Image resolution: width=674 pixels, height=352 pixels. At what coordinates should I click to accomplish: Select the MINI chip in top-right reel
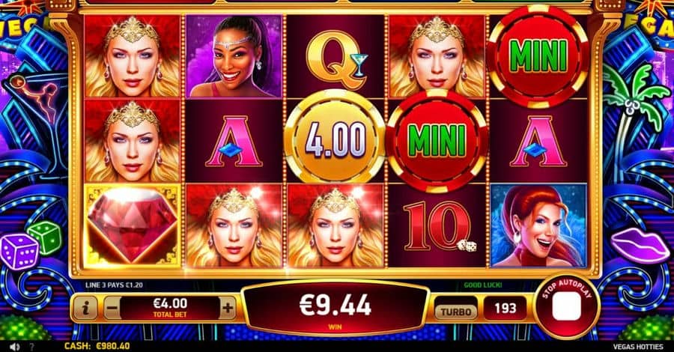pos(538,56)
